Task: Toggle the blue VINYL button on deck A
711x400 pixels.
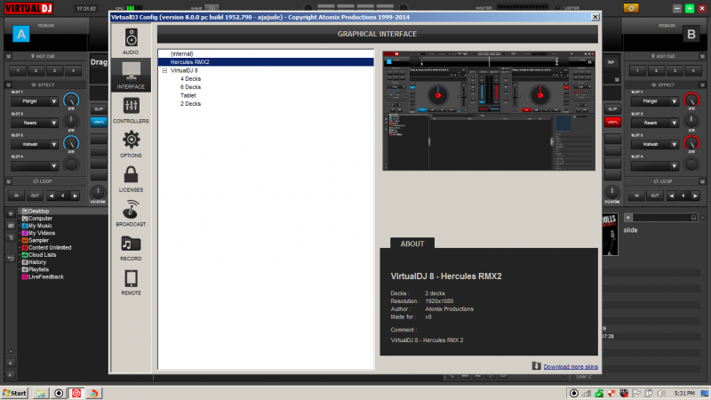Action: [99, 122]
